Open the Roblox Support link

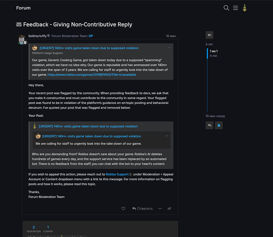coord(117,174)
